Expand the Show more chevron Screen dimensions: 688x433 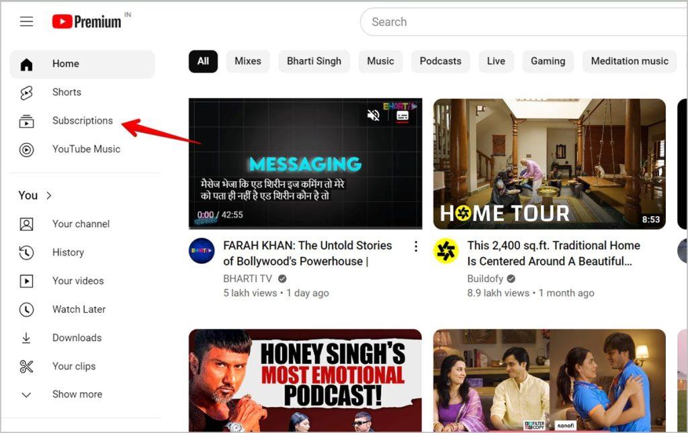click(26, 395)
